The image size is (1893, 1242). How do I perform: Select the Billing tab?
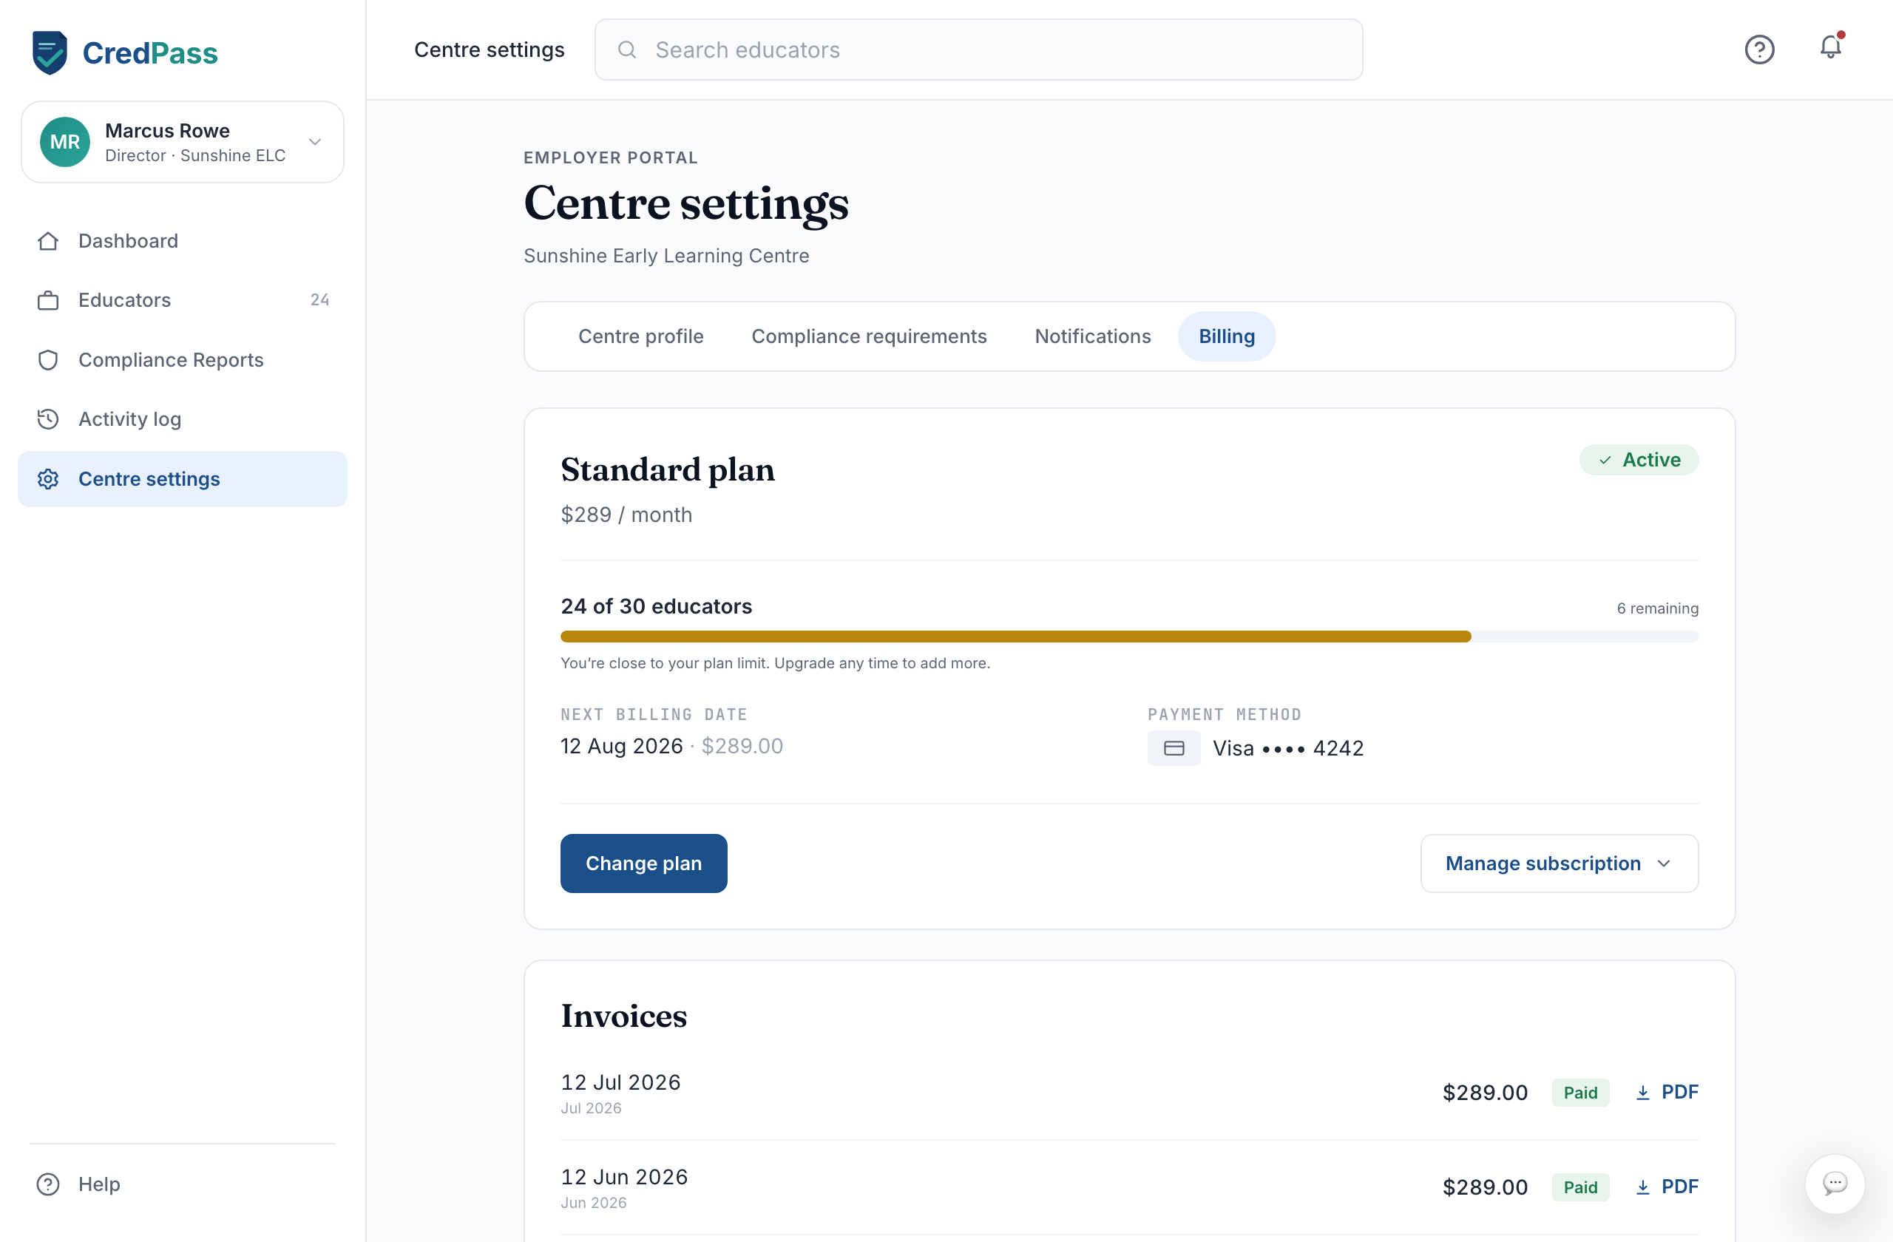point(1227,336)
